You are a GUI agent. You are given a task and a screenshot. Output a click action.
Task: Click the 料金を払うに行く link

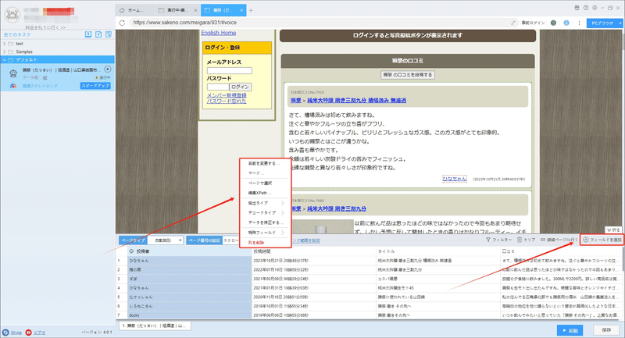click(x=45, y=27)
